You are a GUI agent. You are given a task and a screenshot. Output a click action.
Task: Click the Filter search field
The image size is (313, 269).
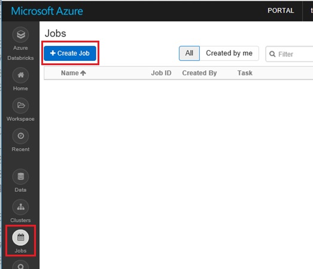[x=289, y=54]
